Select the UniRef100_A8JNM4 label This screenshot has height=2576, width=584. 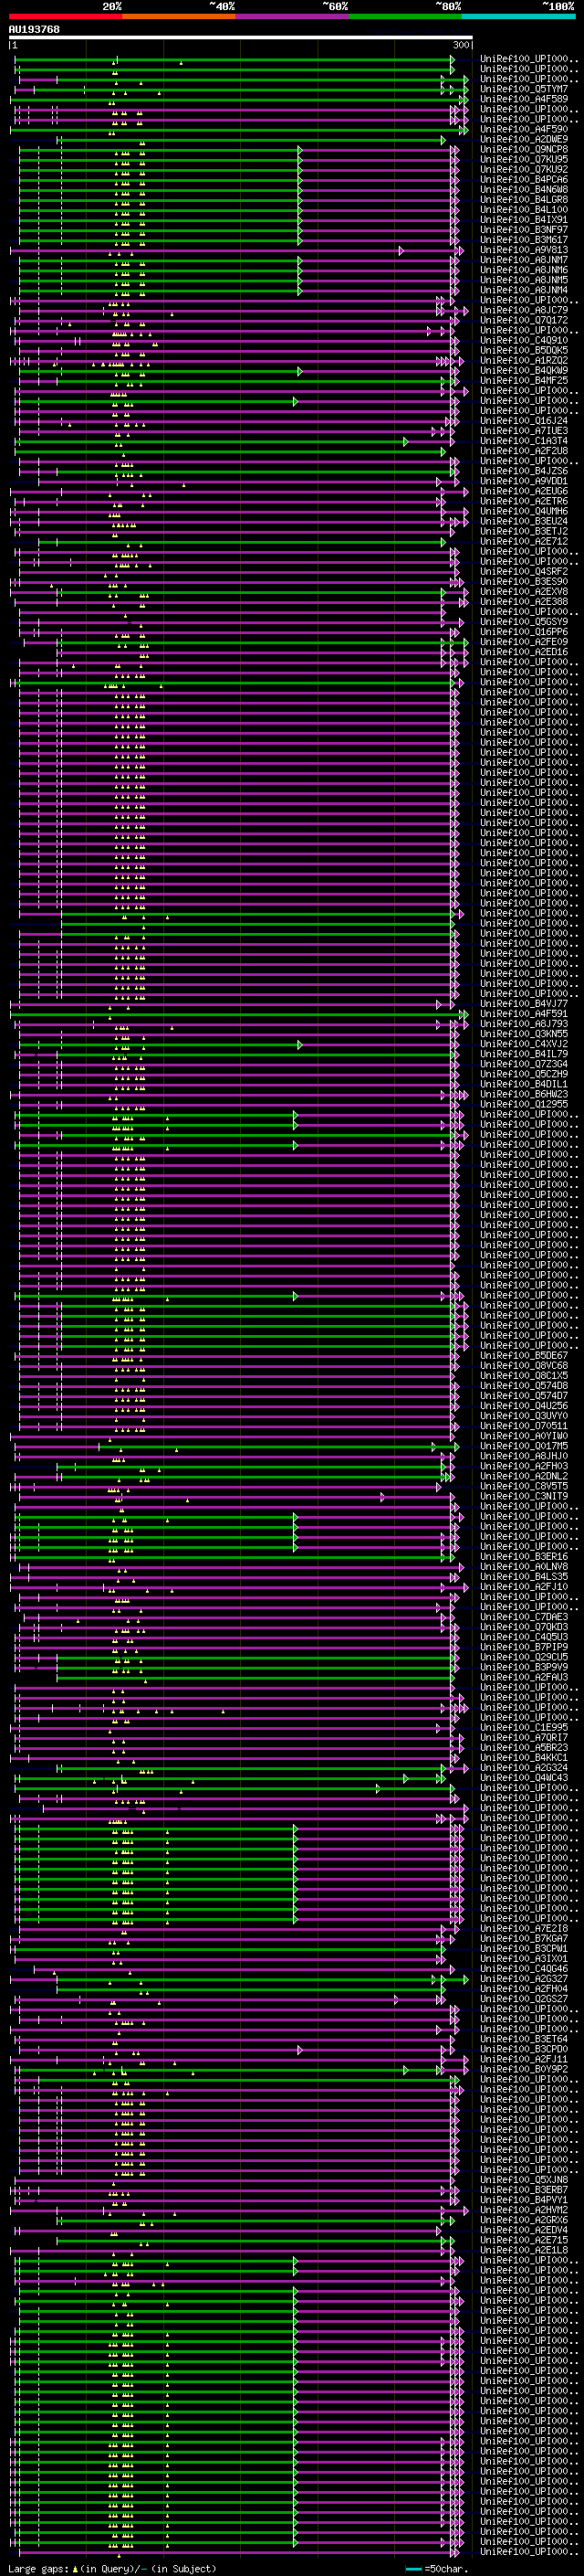(x=524, y=290)
